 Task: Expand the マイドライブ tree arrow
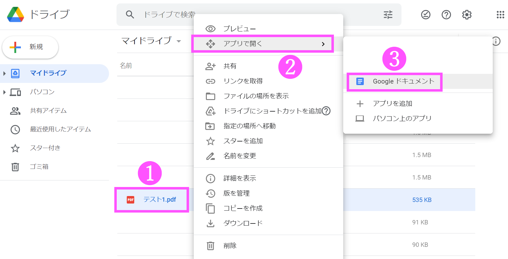click(4, 74)
